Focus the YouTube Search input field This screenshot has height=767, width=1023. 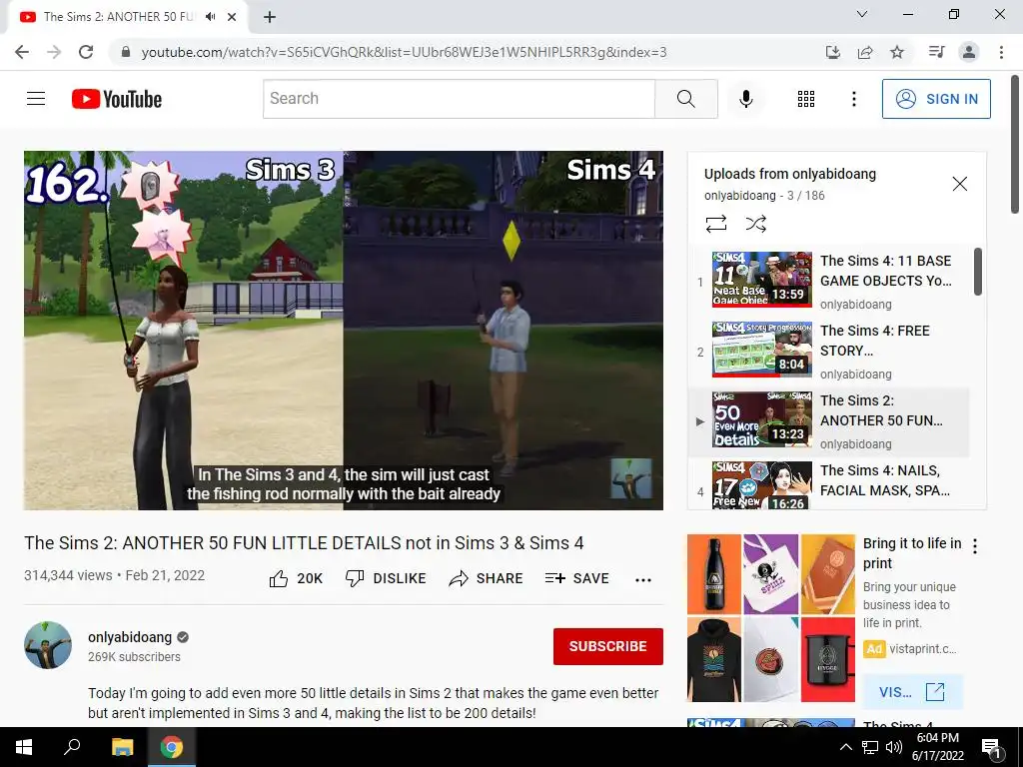[459, 99]
